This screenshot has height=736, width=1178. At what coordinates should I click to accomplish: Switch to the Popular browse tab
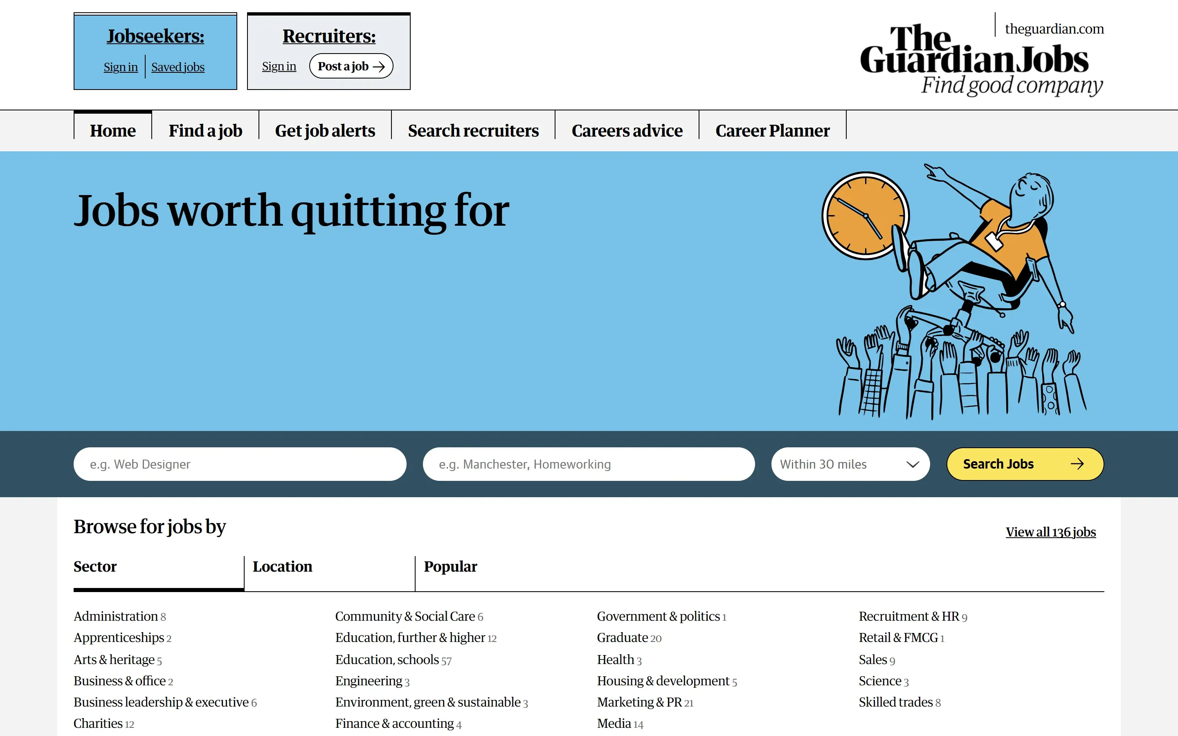coord(451,567)
